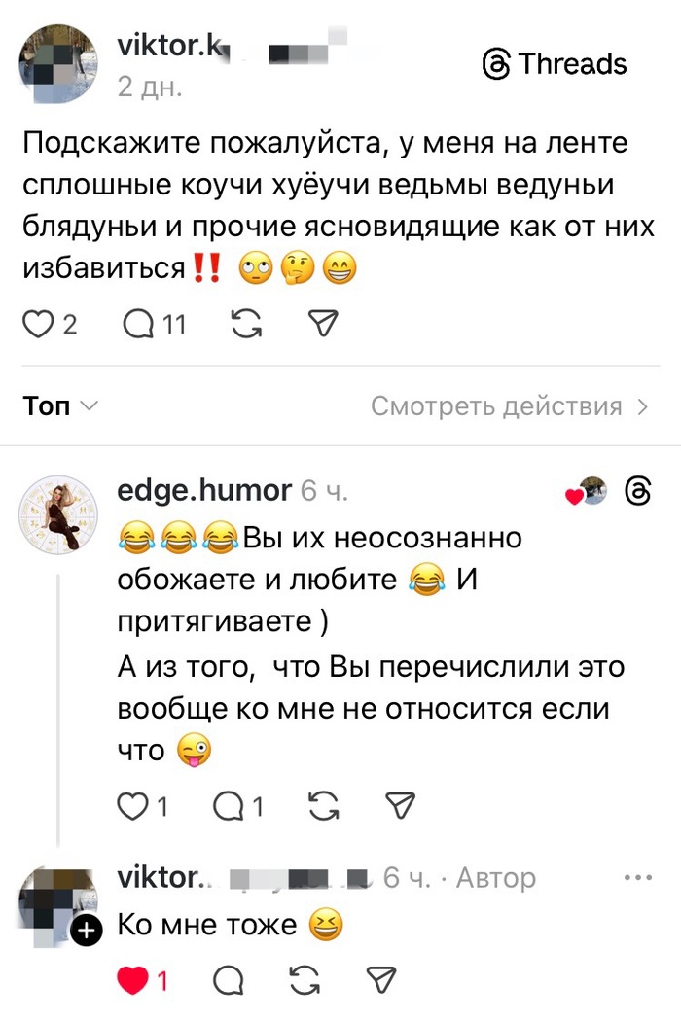Click the share paper-plane icon on the post

[x=322, y=323]
